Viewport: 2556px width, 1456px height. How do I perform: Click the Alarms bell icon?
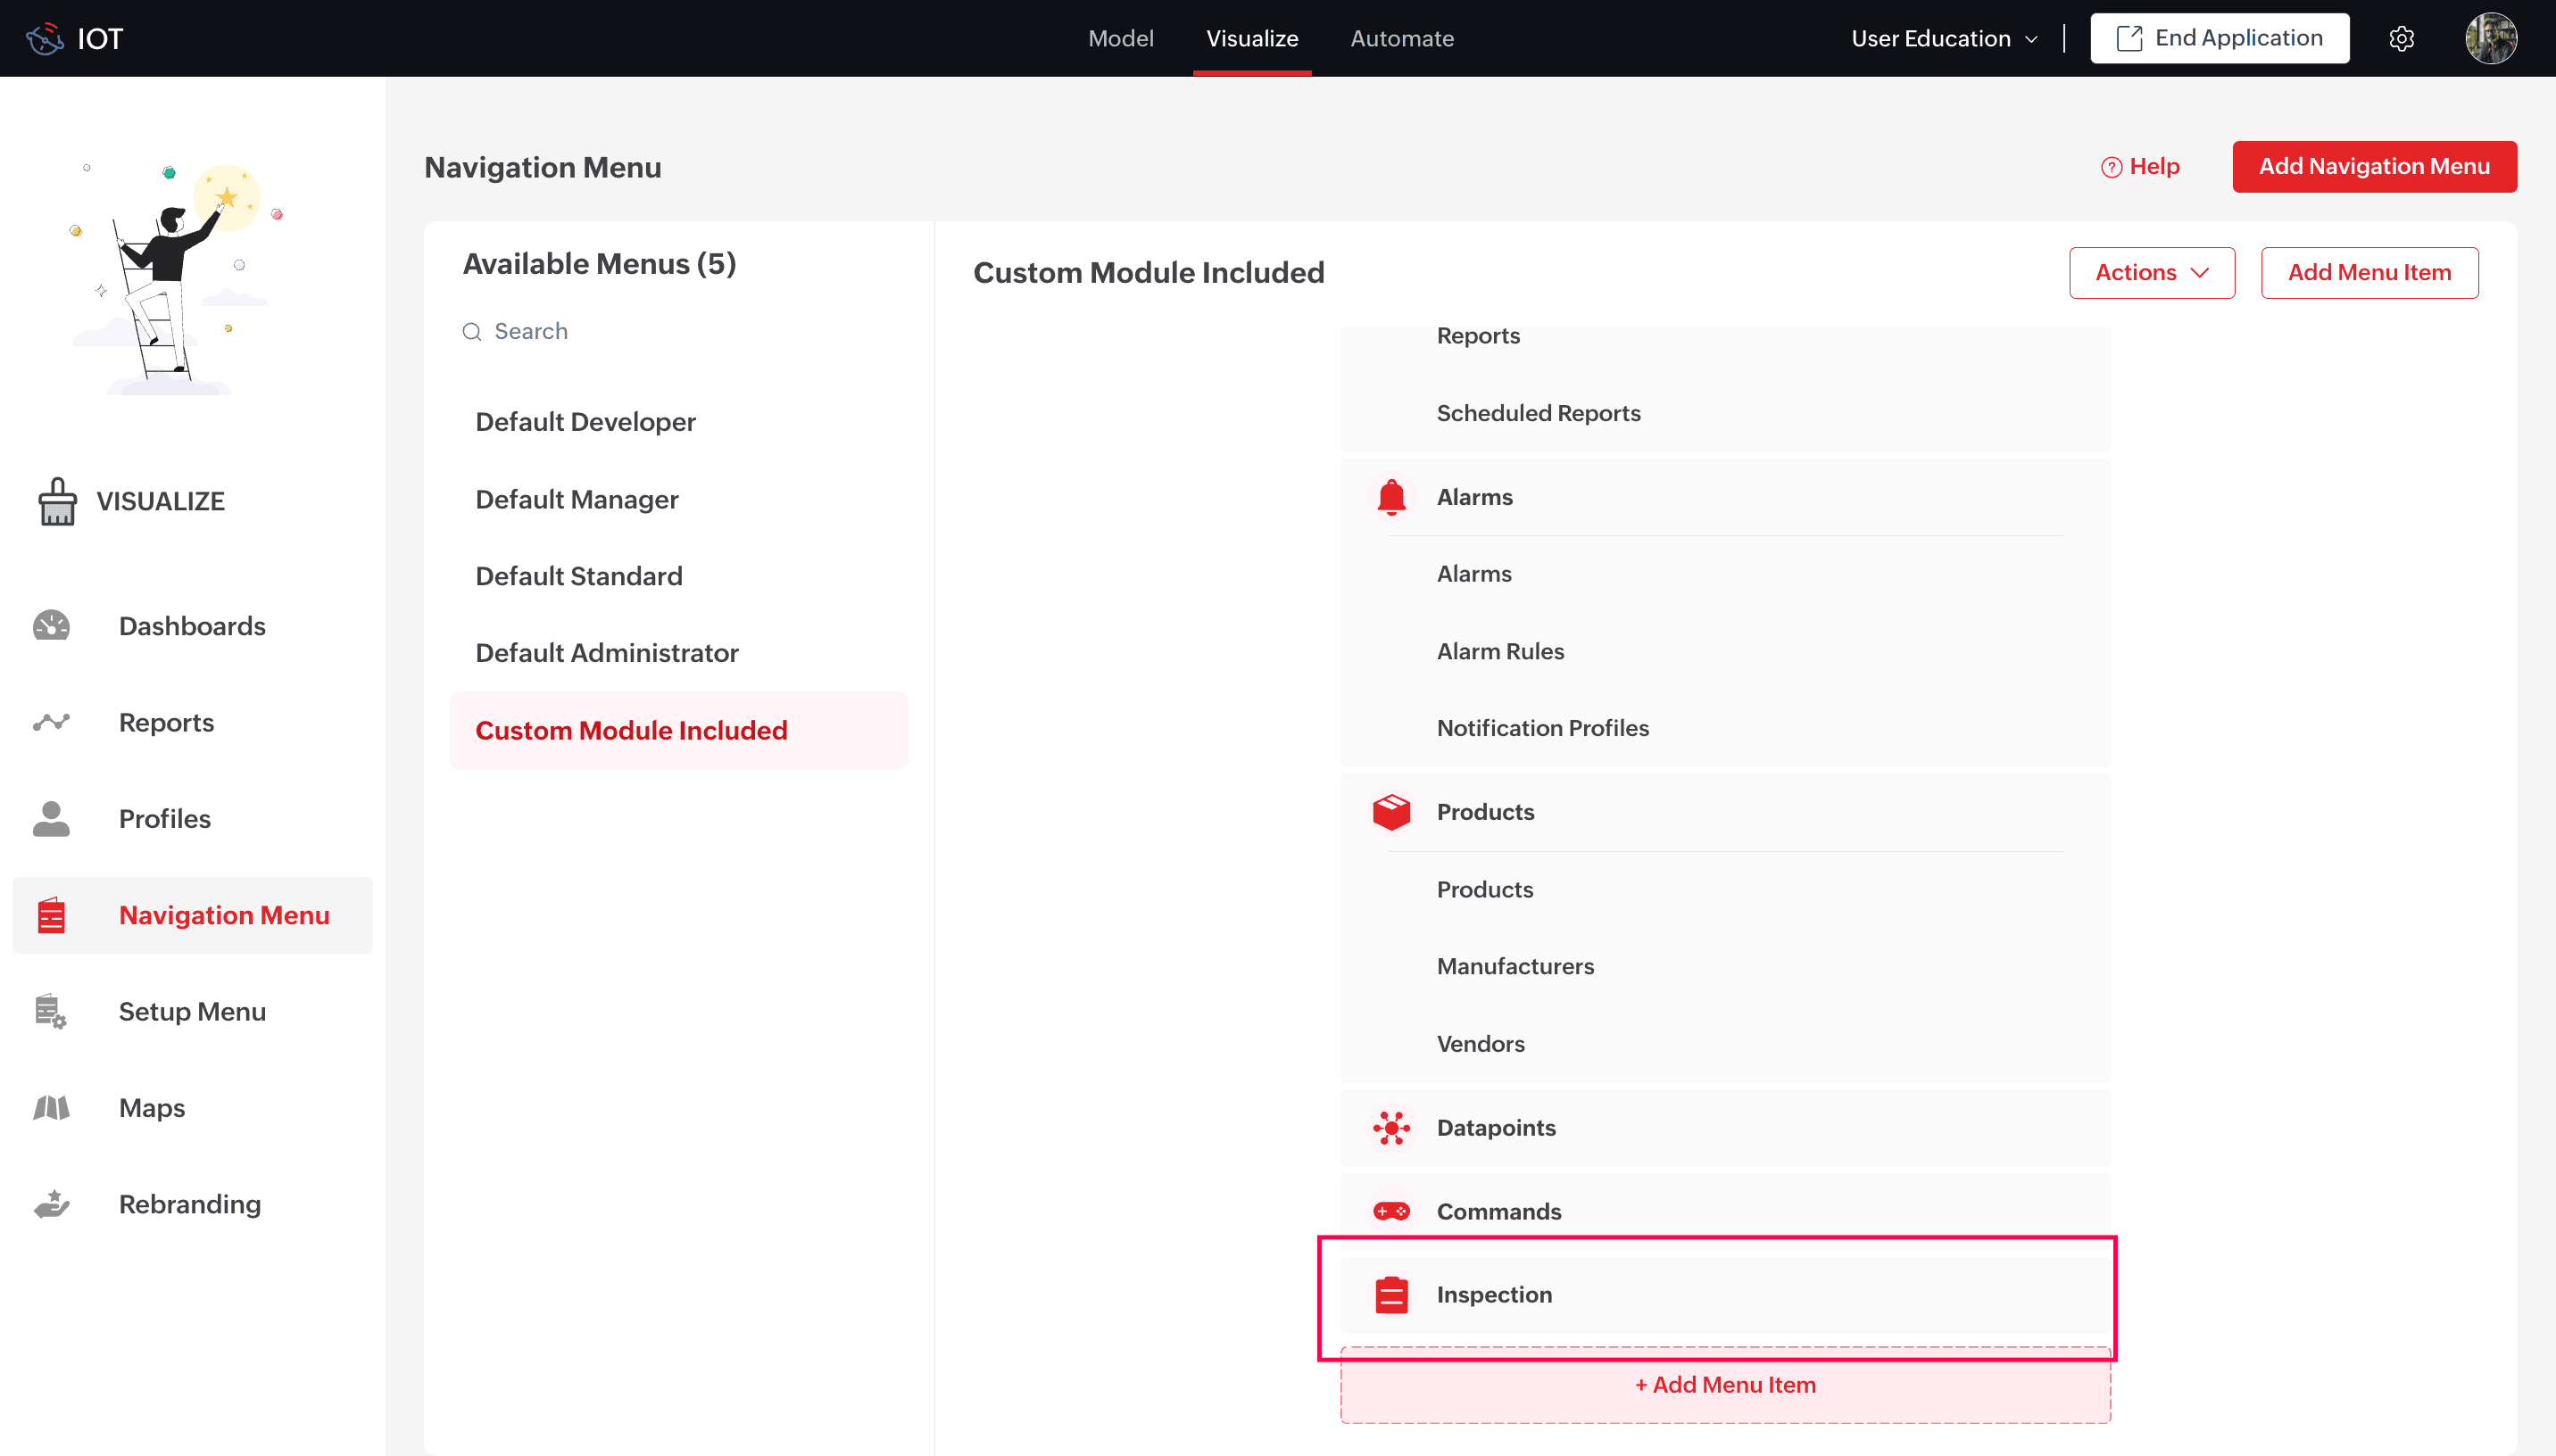[x=1391, y=497]
